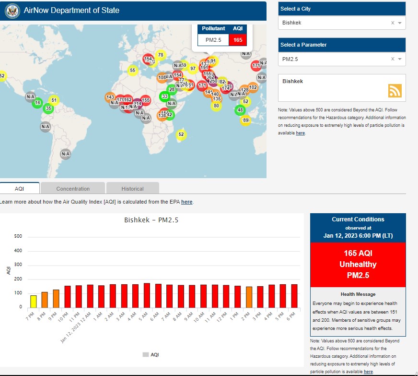Select the yellow map marker showing 55
Screen dimensions: 418x376
[132, 71]
